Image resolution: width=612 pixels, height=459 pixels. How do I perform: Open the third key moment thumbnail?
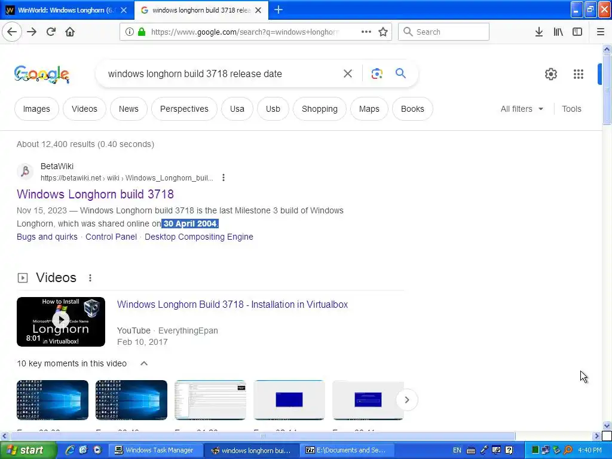[210, 400]
